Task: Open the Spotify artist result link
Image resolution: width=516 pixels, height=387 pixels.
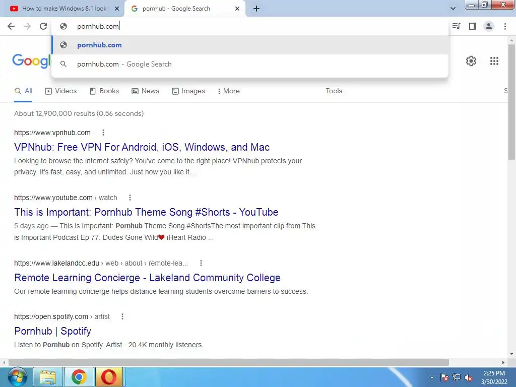Action: coord(52,331)
